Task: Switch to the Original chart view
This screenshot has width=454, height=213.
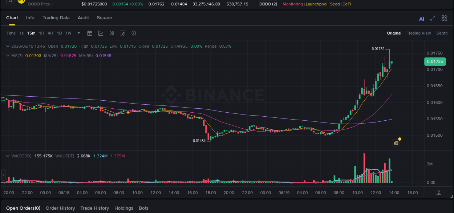Action: click(x=394, y=33)
